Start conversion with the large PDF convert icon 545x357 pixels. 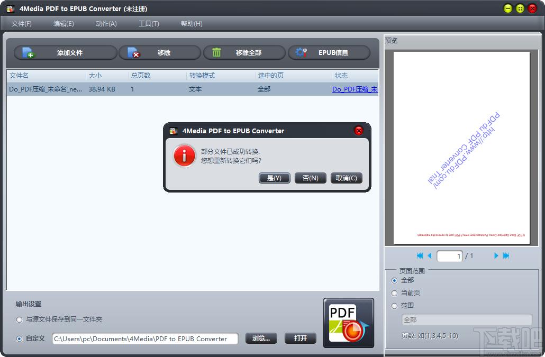(349, 323)
